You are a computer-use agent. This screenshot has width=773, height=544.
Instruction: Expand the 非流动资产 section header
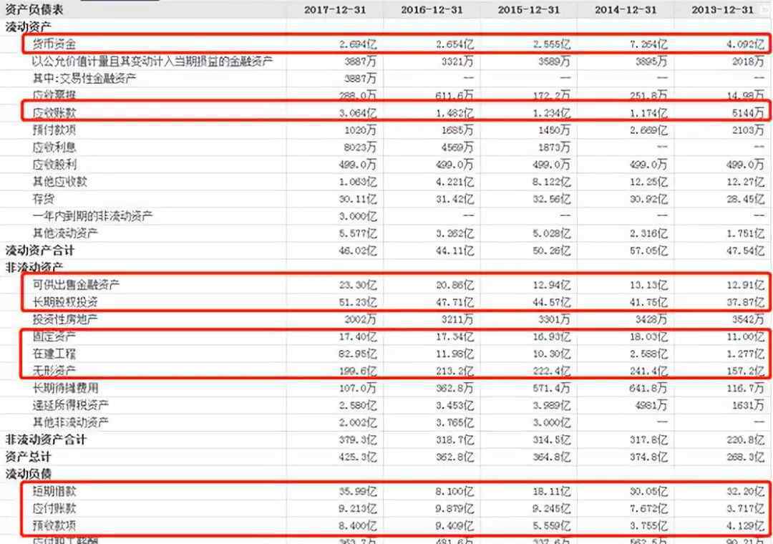point(34,267)
